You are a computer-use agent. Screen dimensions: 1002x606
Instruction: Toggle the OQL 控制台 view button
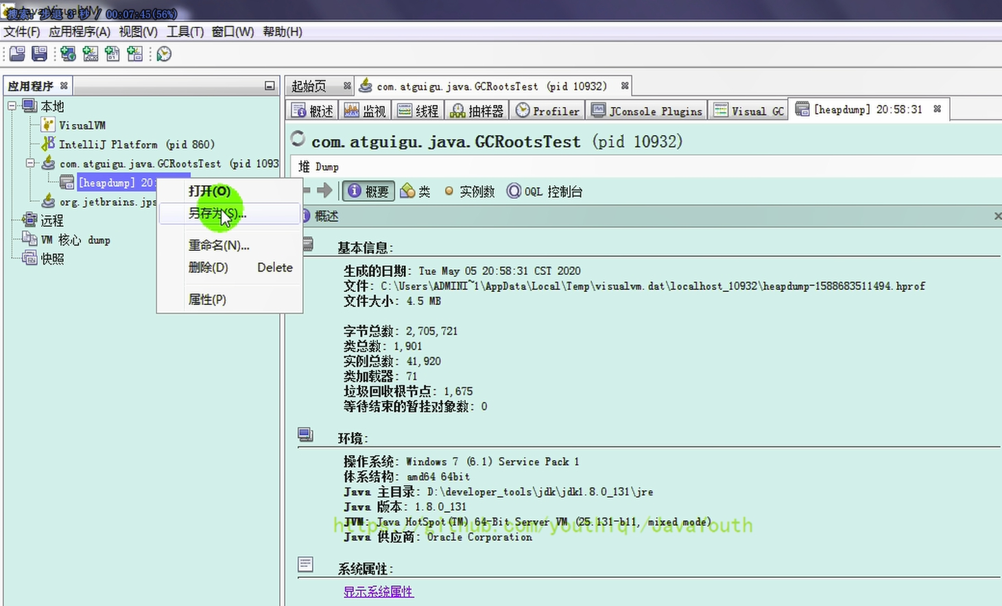(x=545, y=191)
